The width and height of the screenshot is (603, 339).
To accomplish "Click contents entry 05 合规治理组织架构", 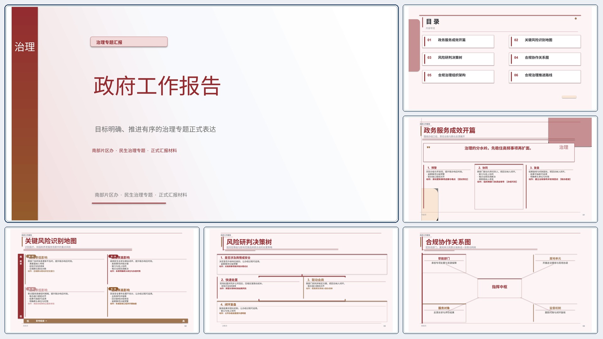I will click(458, 76).
